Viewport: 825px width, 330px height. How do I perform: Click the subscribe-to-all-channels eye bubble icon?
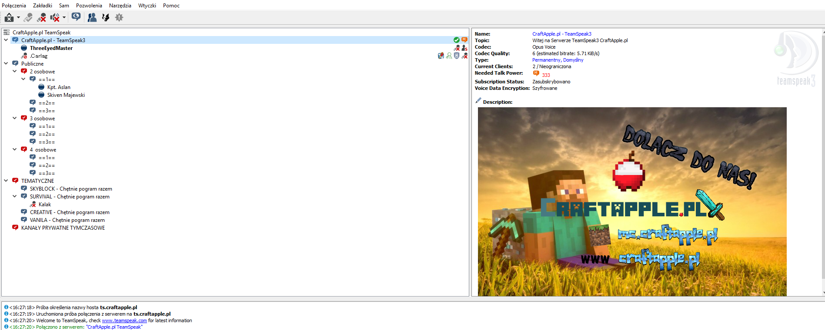tap(76, 17)
